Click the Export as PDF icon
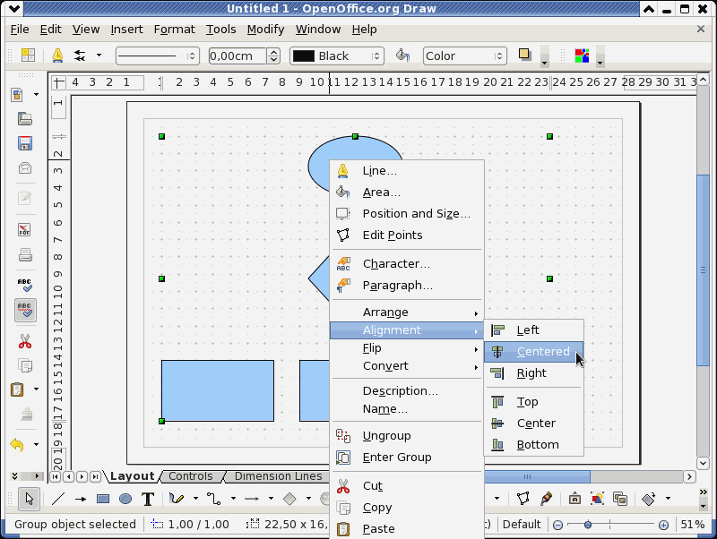Viewport: 717px width, 539px height. (x=25, y=230)
